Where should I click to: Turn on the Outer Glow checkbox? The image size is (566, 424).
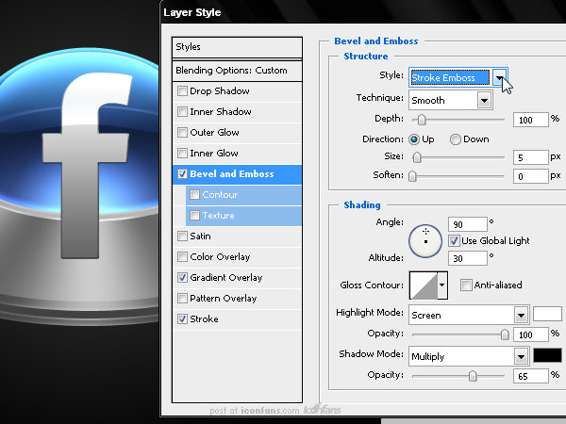click(x=182, y=132)
